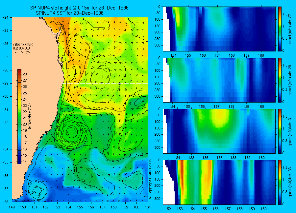
Task: Click the 1.5 tick on the lat=-27 speed color bar
Action: (x=285, y=14)
